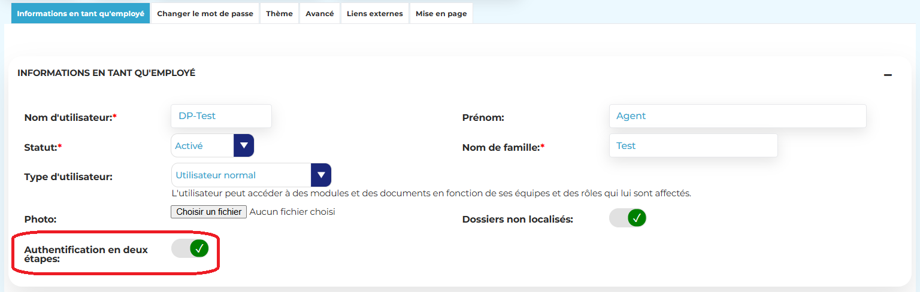Open the Activé status select box
Viewport: 920px width, 292px height.
[202, 145]
